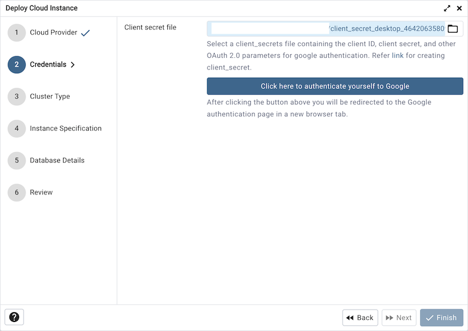
Task: Advance with the Next button
Action: pyautogui.click(x=398, y=317)
